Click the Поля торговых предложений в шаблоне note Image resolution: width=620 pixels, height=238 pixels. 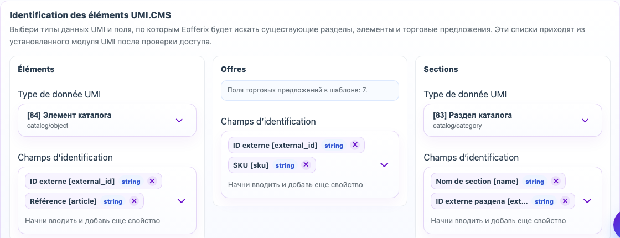(x=309, y=91)
